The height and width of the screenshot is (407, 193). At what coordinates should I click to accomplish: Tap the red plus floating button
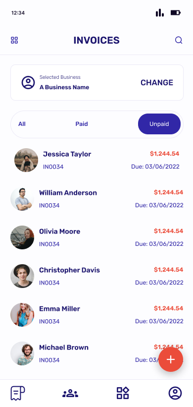coord(171,359)
